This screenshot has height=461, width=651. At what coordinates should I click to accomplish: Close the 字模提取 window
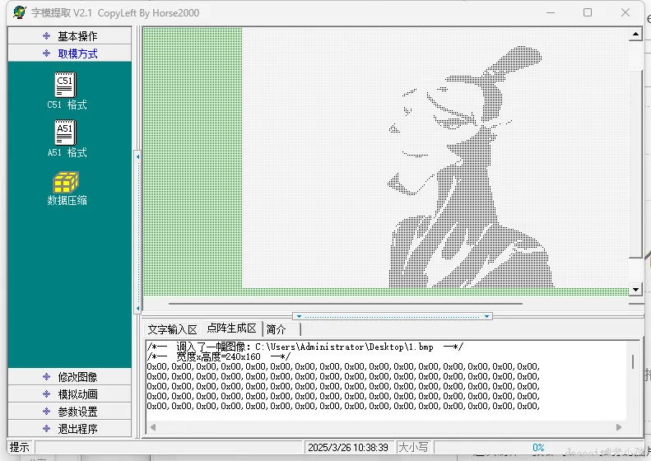tap(625, 12)
